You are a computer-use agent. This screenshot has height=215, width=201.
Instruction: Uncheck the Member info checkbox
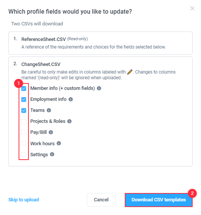pos(24,88)
